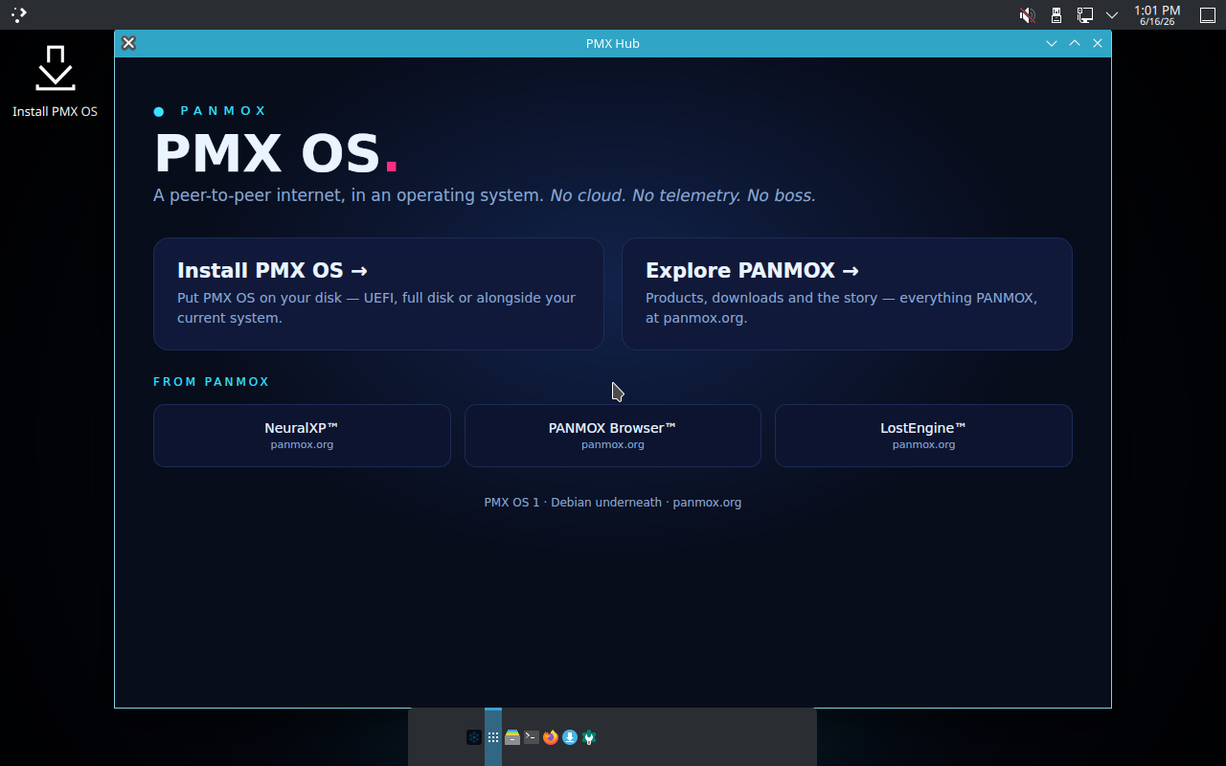Launch the file manager from the taskbar

(x=512, y=737)
